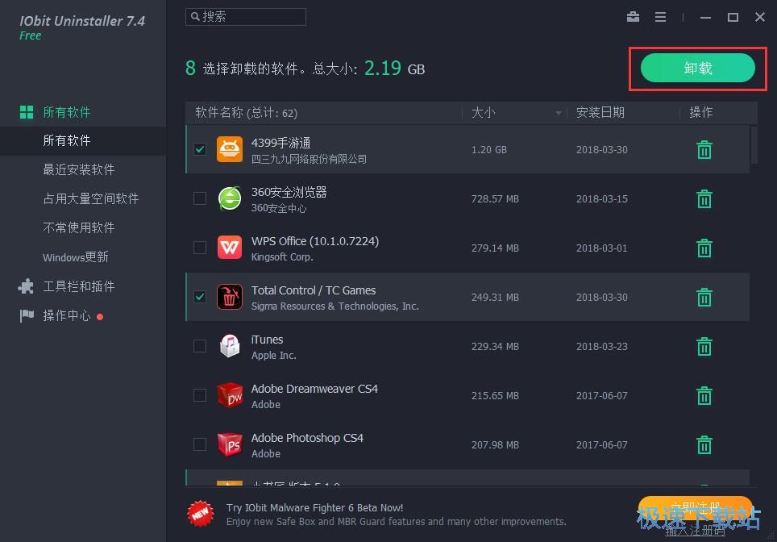Click the red NEW badge icon
The image size is (777, 542).
click(x=201, y=514)
